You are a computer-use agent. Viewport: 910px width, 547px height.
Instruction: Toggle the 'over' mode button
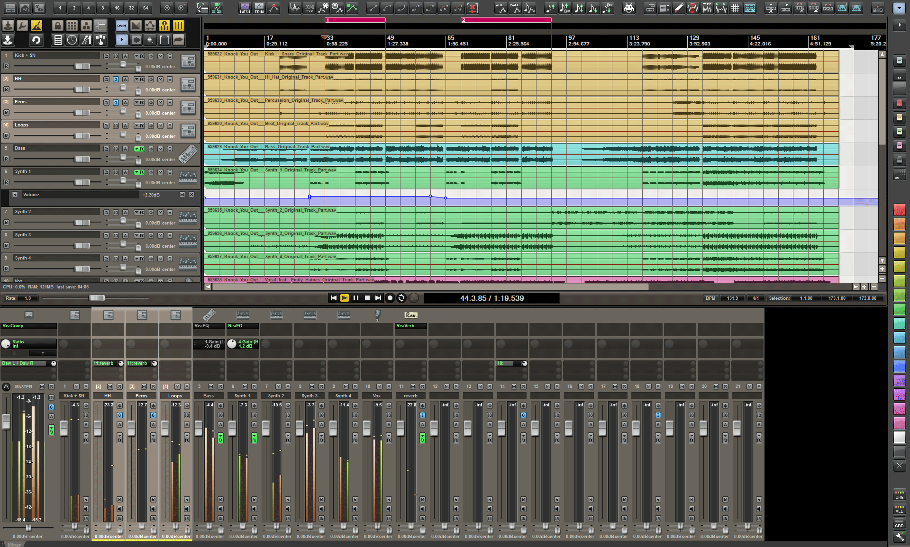pyautogui.click(x=122, y=26)
